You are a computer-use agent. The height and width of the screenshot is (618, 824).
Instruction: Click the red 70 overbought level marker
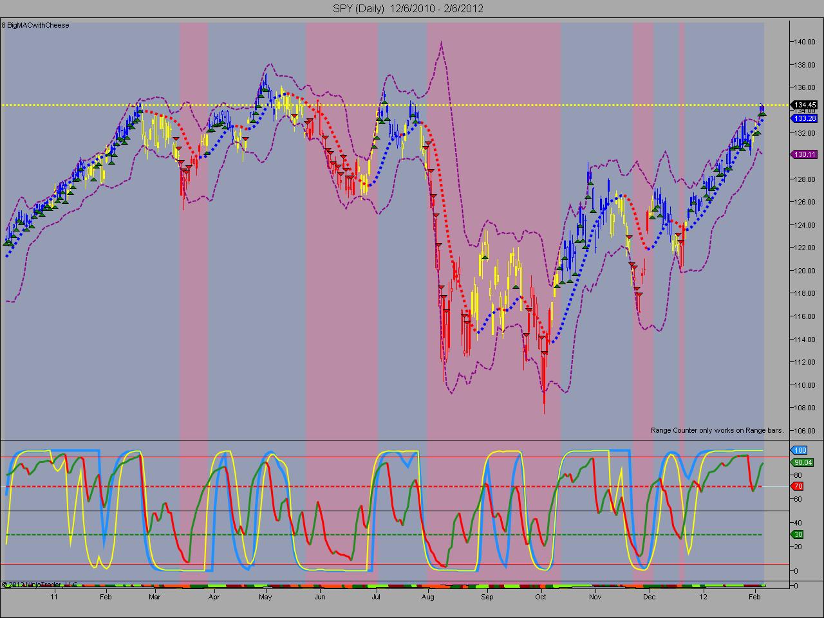(x=798, y=486)
